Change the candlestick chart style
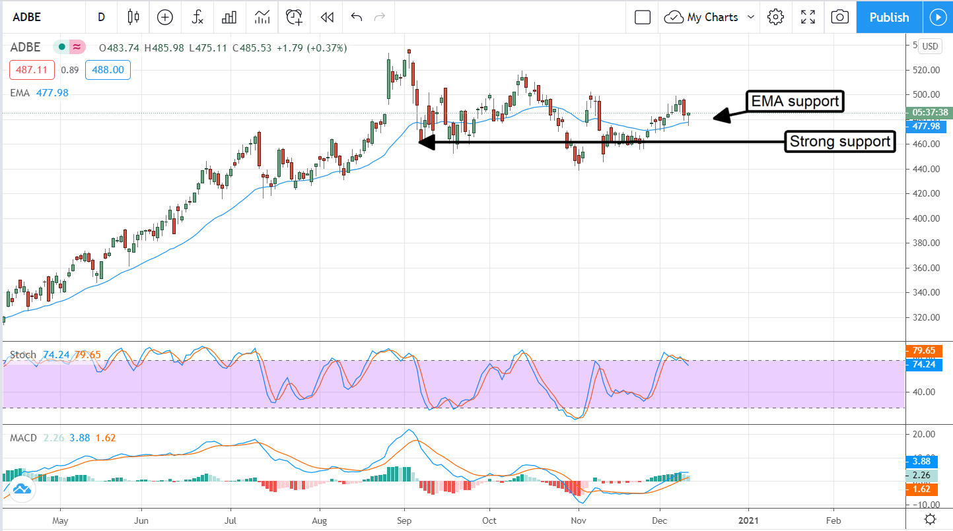Screen dimensions: 953x531 pyautogui.click(x=133, y=17)
